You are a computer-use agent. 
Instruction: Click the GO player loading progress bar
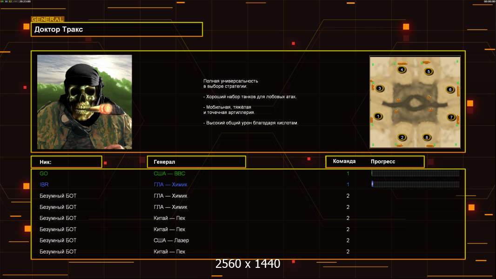415,173
